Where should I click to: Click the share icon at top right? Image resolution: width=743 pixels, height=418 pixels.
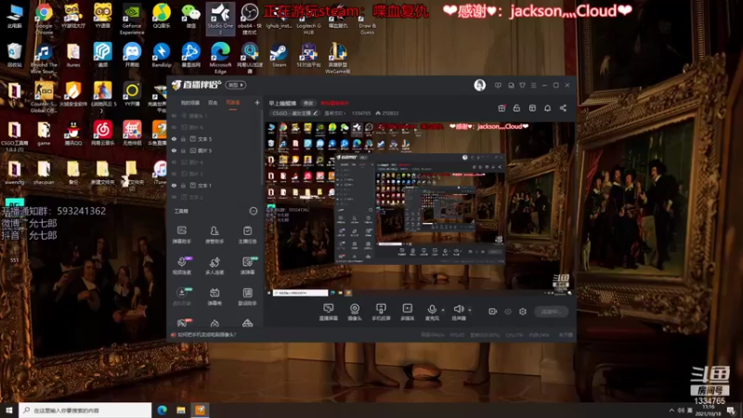click(x=563, y=108)
